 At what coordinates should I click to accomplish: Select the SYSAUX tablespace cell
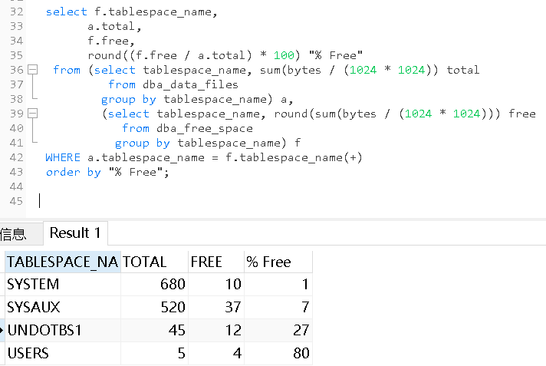point(62,308)
